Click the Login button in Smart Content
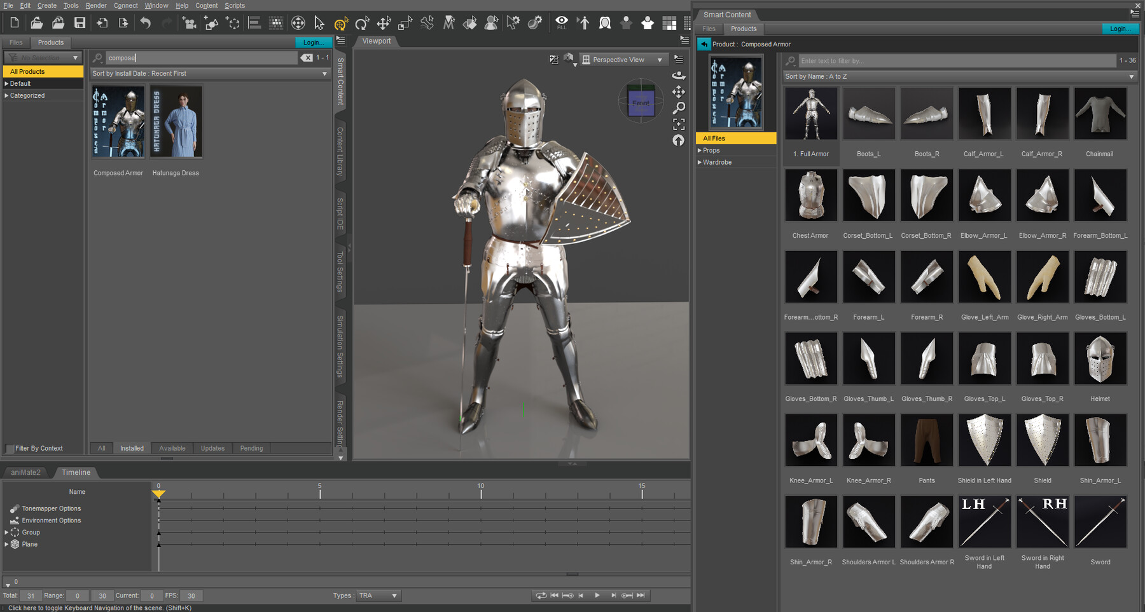 [x=1120, y=29]
